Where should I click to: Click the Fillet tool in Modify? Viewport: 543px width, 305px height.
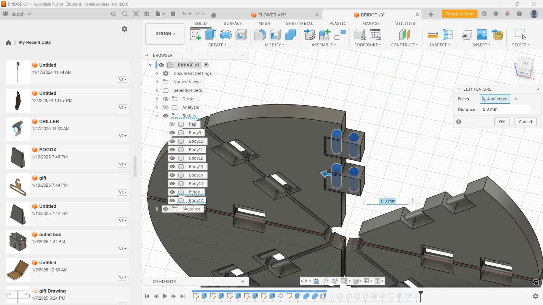pyautogui.click(x=260, y=35)
